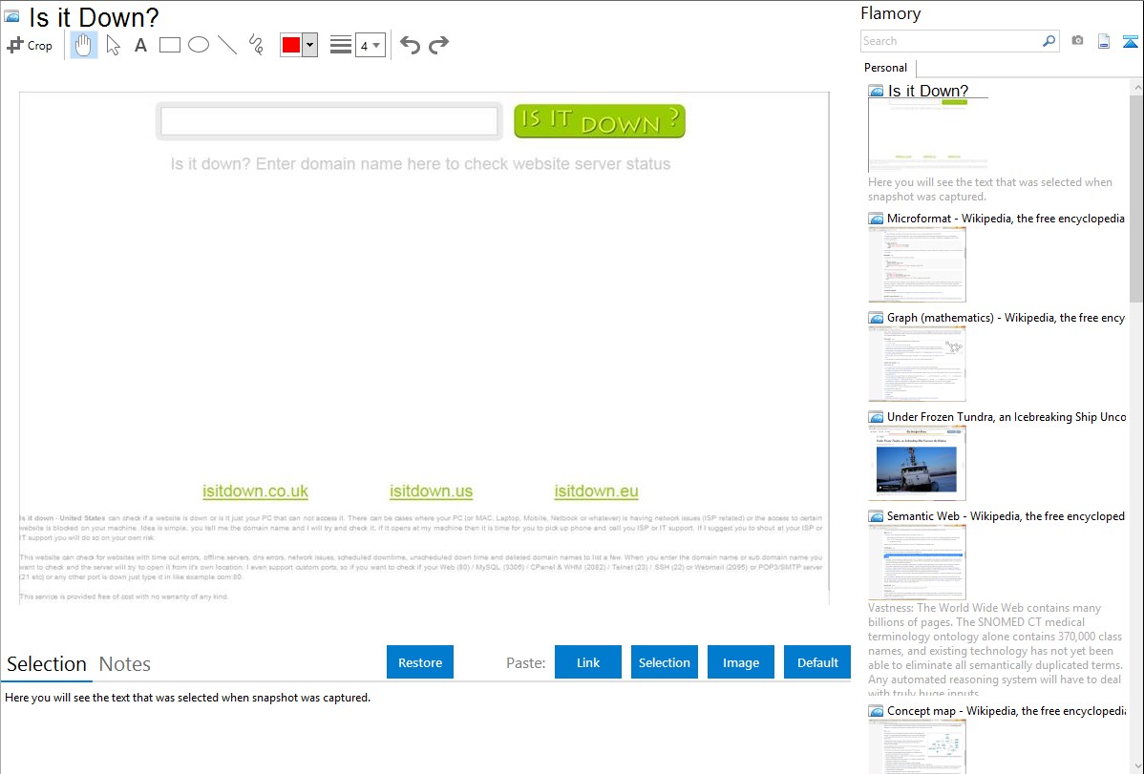
Task: Click the Flamory search field
Action: (x=949, y=41)
